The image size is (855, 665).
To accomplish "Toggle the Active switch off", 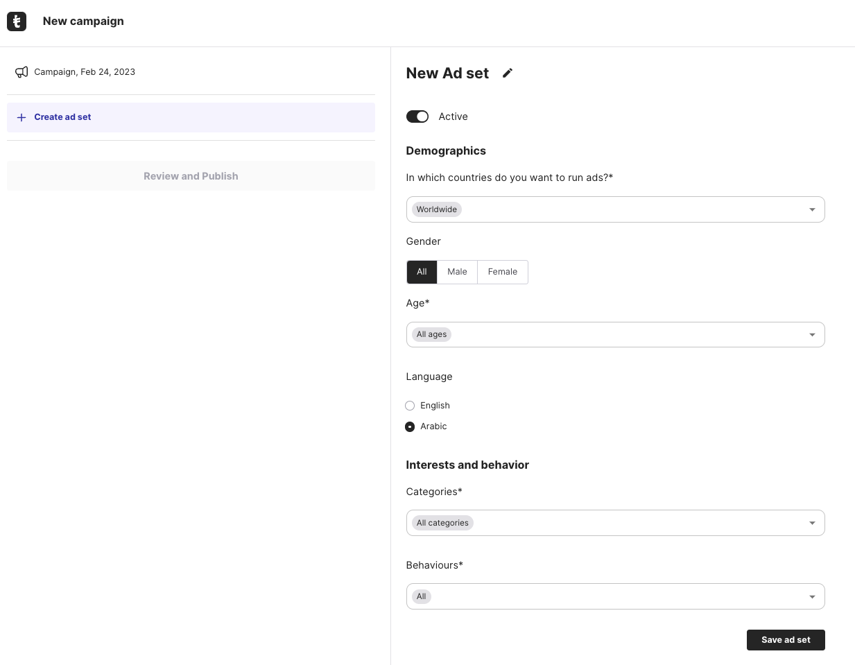I will (417, 116).
